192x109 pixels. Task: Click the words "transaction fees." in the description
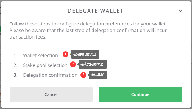(x=28, y=37)
